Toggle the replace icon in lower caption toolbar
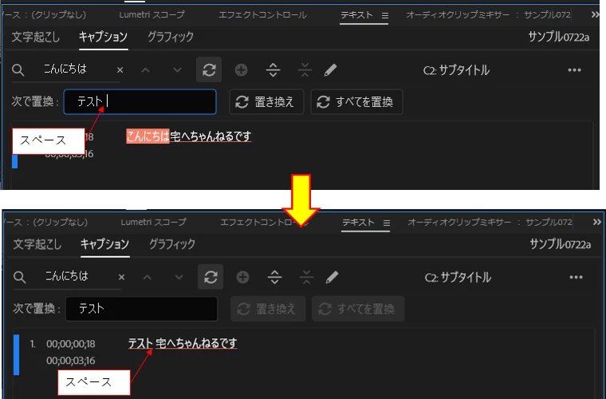Screen dimensions: 606x399 coord(211,277)
